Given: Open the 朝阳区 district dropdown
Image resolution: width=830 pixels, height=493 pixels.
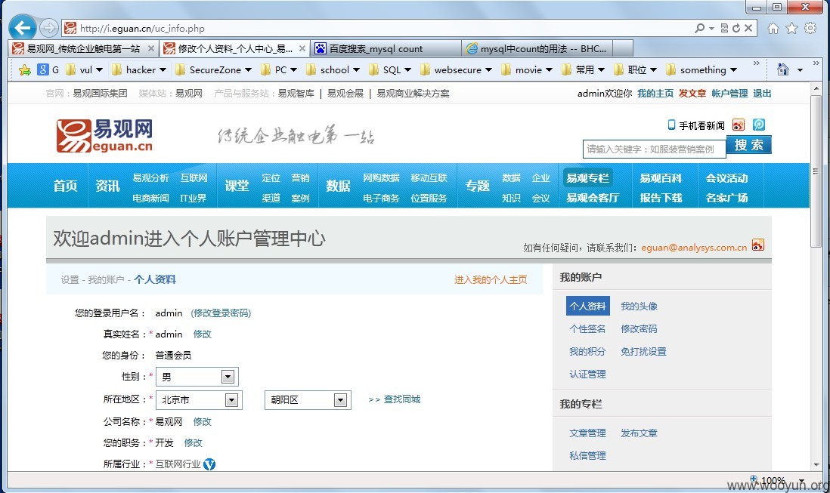Looking at the screenshot, I should 340,400.
